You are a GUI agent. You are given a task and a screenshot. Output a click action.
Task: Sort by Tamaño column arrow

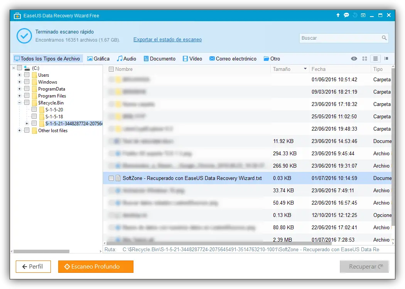305,69
